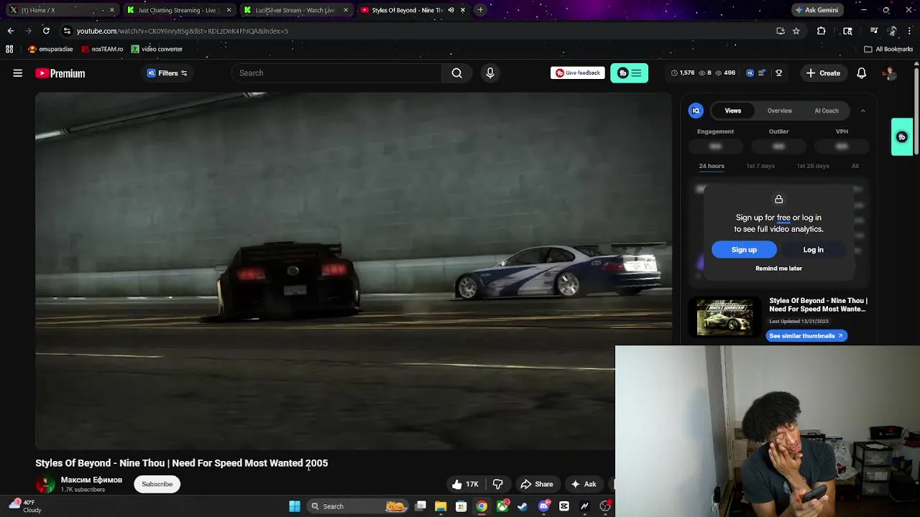Go back in the browser

10,31
